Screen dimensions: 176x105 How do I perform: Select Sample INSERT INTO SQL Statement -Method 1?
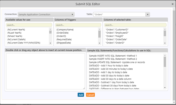click(113, 56)
